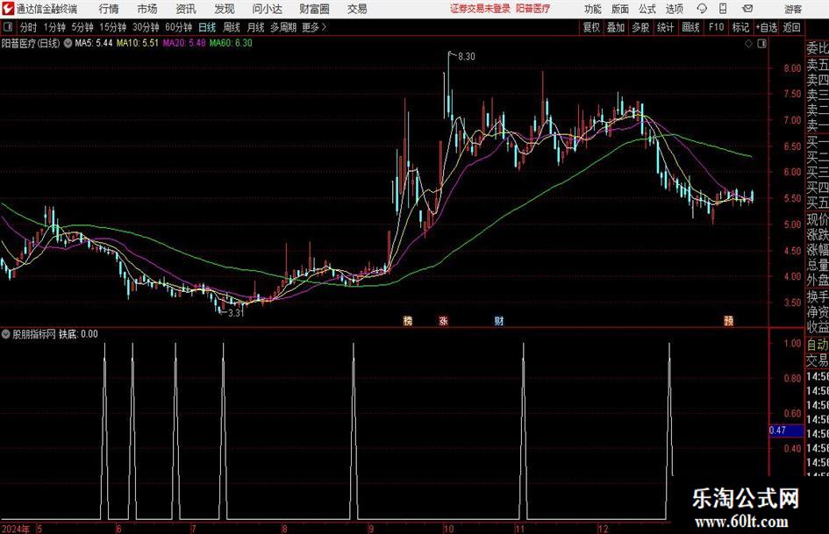Click the MA20: 5.48 label
This screenshot has width=829, height=534.
pos(184,43)
